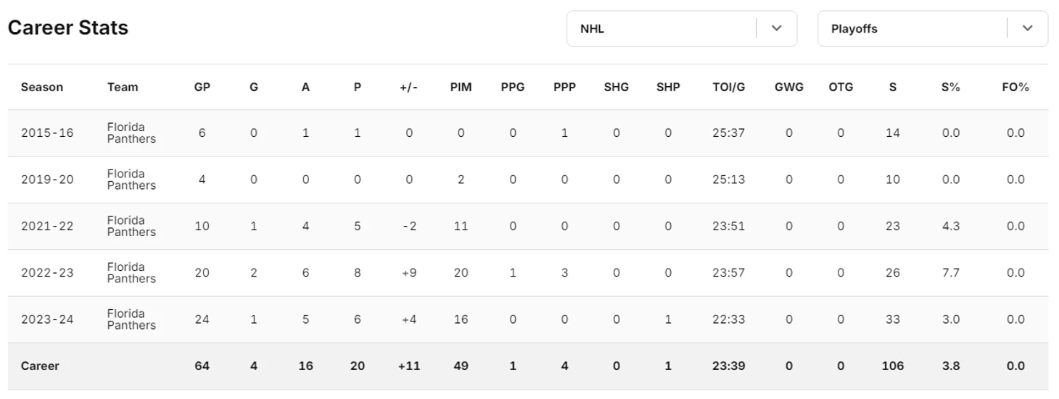Click the Career Stats heading
Image resolution: width=1059 pixels, height=399 pixels.
coord(68,28)
